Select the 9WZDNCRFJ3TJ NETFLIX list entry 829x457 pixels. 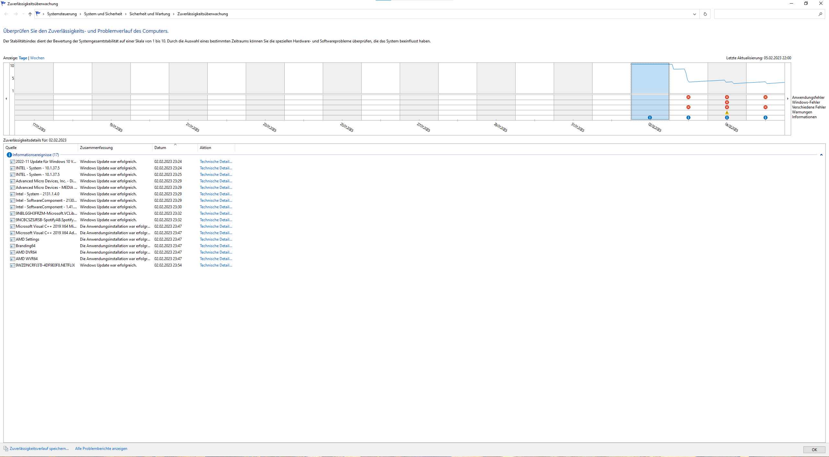(x=45, y=265)
